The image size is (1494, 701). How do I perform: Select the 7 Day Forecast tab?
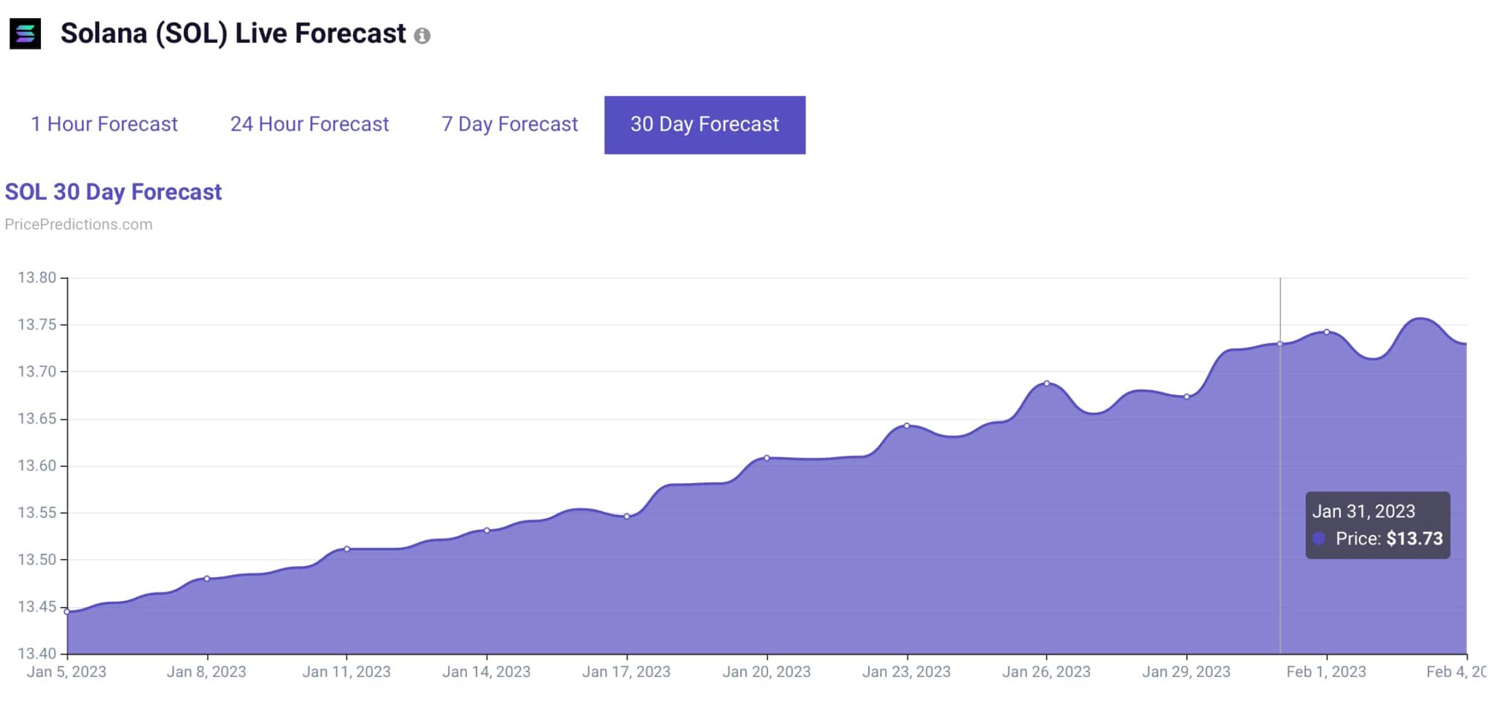(508, 124)
